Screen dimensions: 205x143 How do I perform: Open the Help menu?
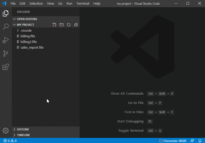pos(97,4)
